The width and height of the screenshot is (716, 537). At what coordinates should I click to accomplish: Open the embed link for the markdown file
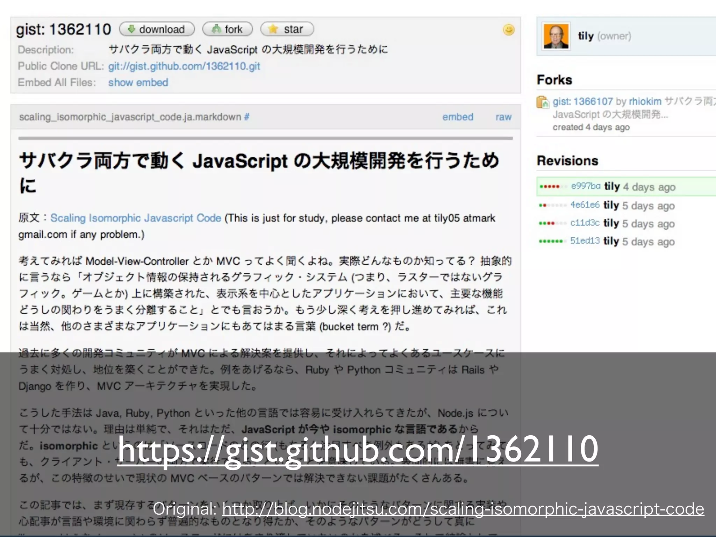(458, 117)
